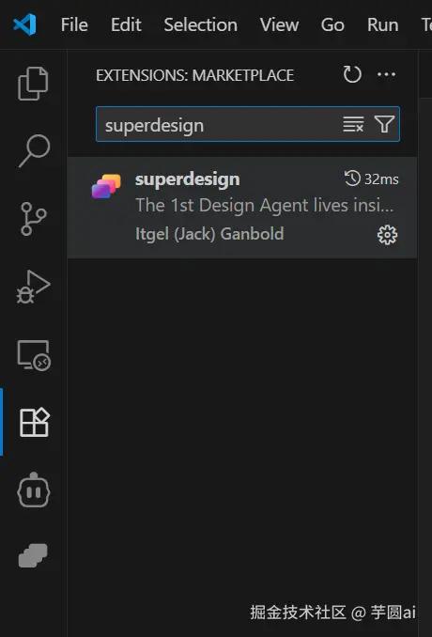Open the Selection menu
This screenshot has height=637, width=432.
pyautogui.click(x=201, y=24)
